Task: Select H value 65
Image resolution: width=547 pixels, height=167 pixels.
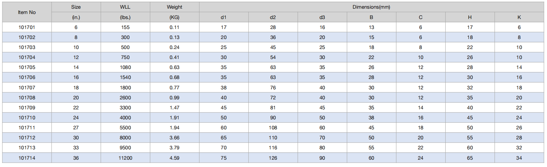Action: tap(470, 158)
